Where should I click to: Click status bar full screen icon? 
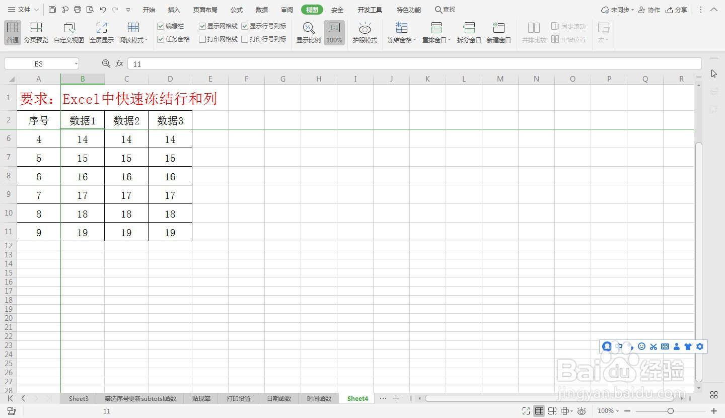point(526,411)
